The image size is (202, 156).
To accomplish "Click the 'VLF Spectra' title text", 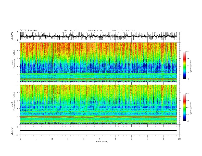I will [29, 31].
